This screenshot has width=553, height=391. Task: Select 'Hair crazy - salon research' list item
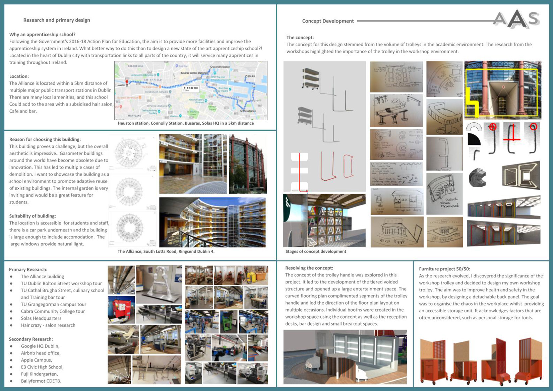click(48, 325)
